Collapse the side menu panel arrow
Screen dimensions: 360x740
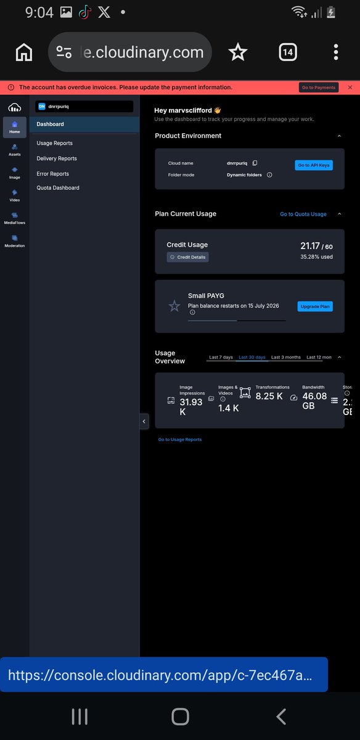coord(144,422)
